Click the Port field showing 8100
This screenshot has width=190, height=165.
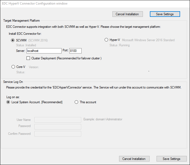point(75,51)
